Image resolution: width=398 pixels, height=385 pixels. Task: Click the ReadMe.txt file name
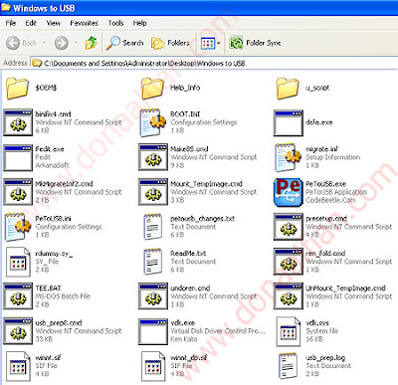[x=188, y=254]
